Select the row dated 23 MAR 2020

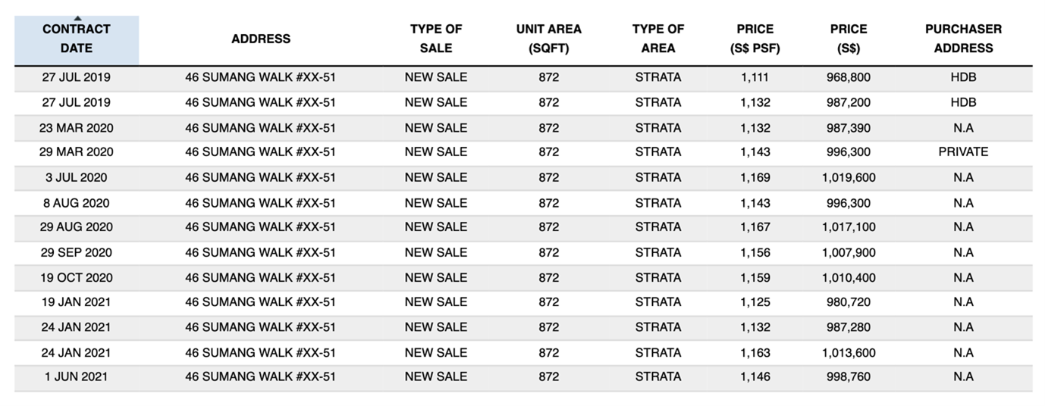coord(523,128)
